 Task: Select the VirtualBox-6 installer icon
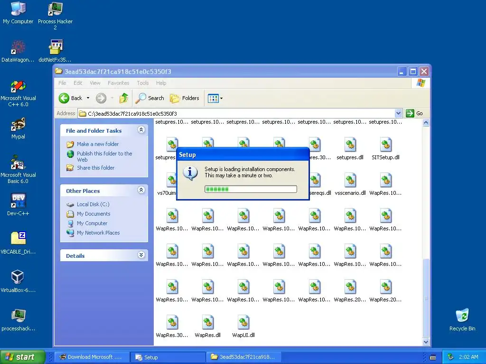pyautogui.click(x=18, y=281)
